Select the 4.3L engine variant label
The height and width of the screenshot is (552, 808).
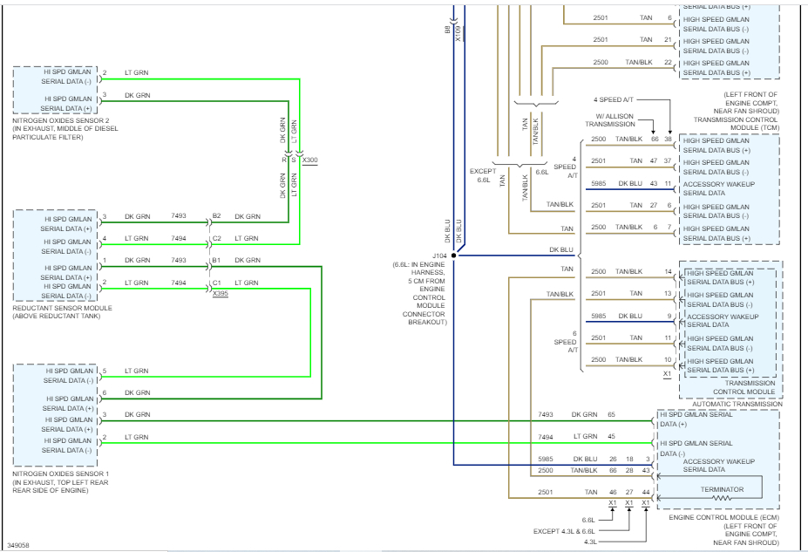coord(591,539)
